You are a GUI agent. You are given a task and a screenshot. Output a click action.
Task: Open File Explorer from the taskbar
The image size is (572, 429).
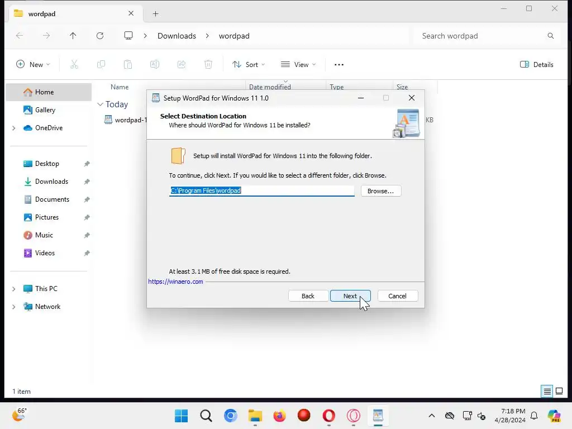pyautogui.click(x=255, y=416)
